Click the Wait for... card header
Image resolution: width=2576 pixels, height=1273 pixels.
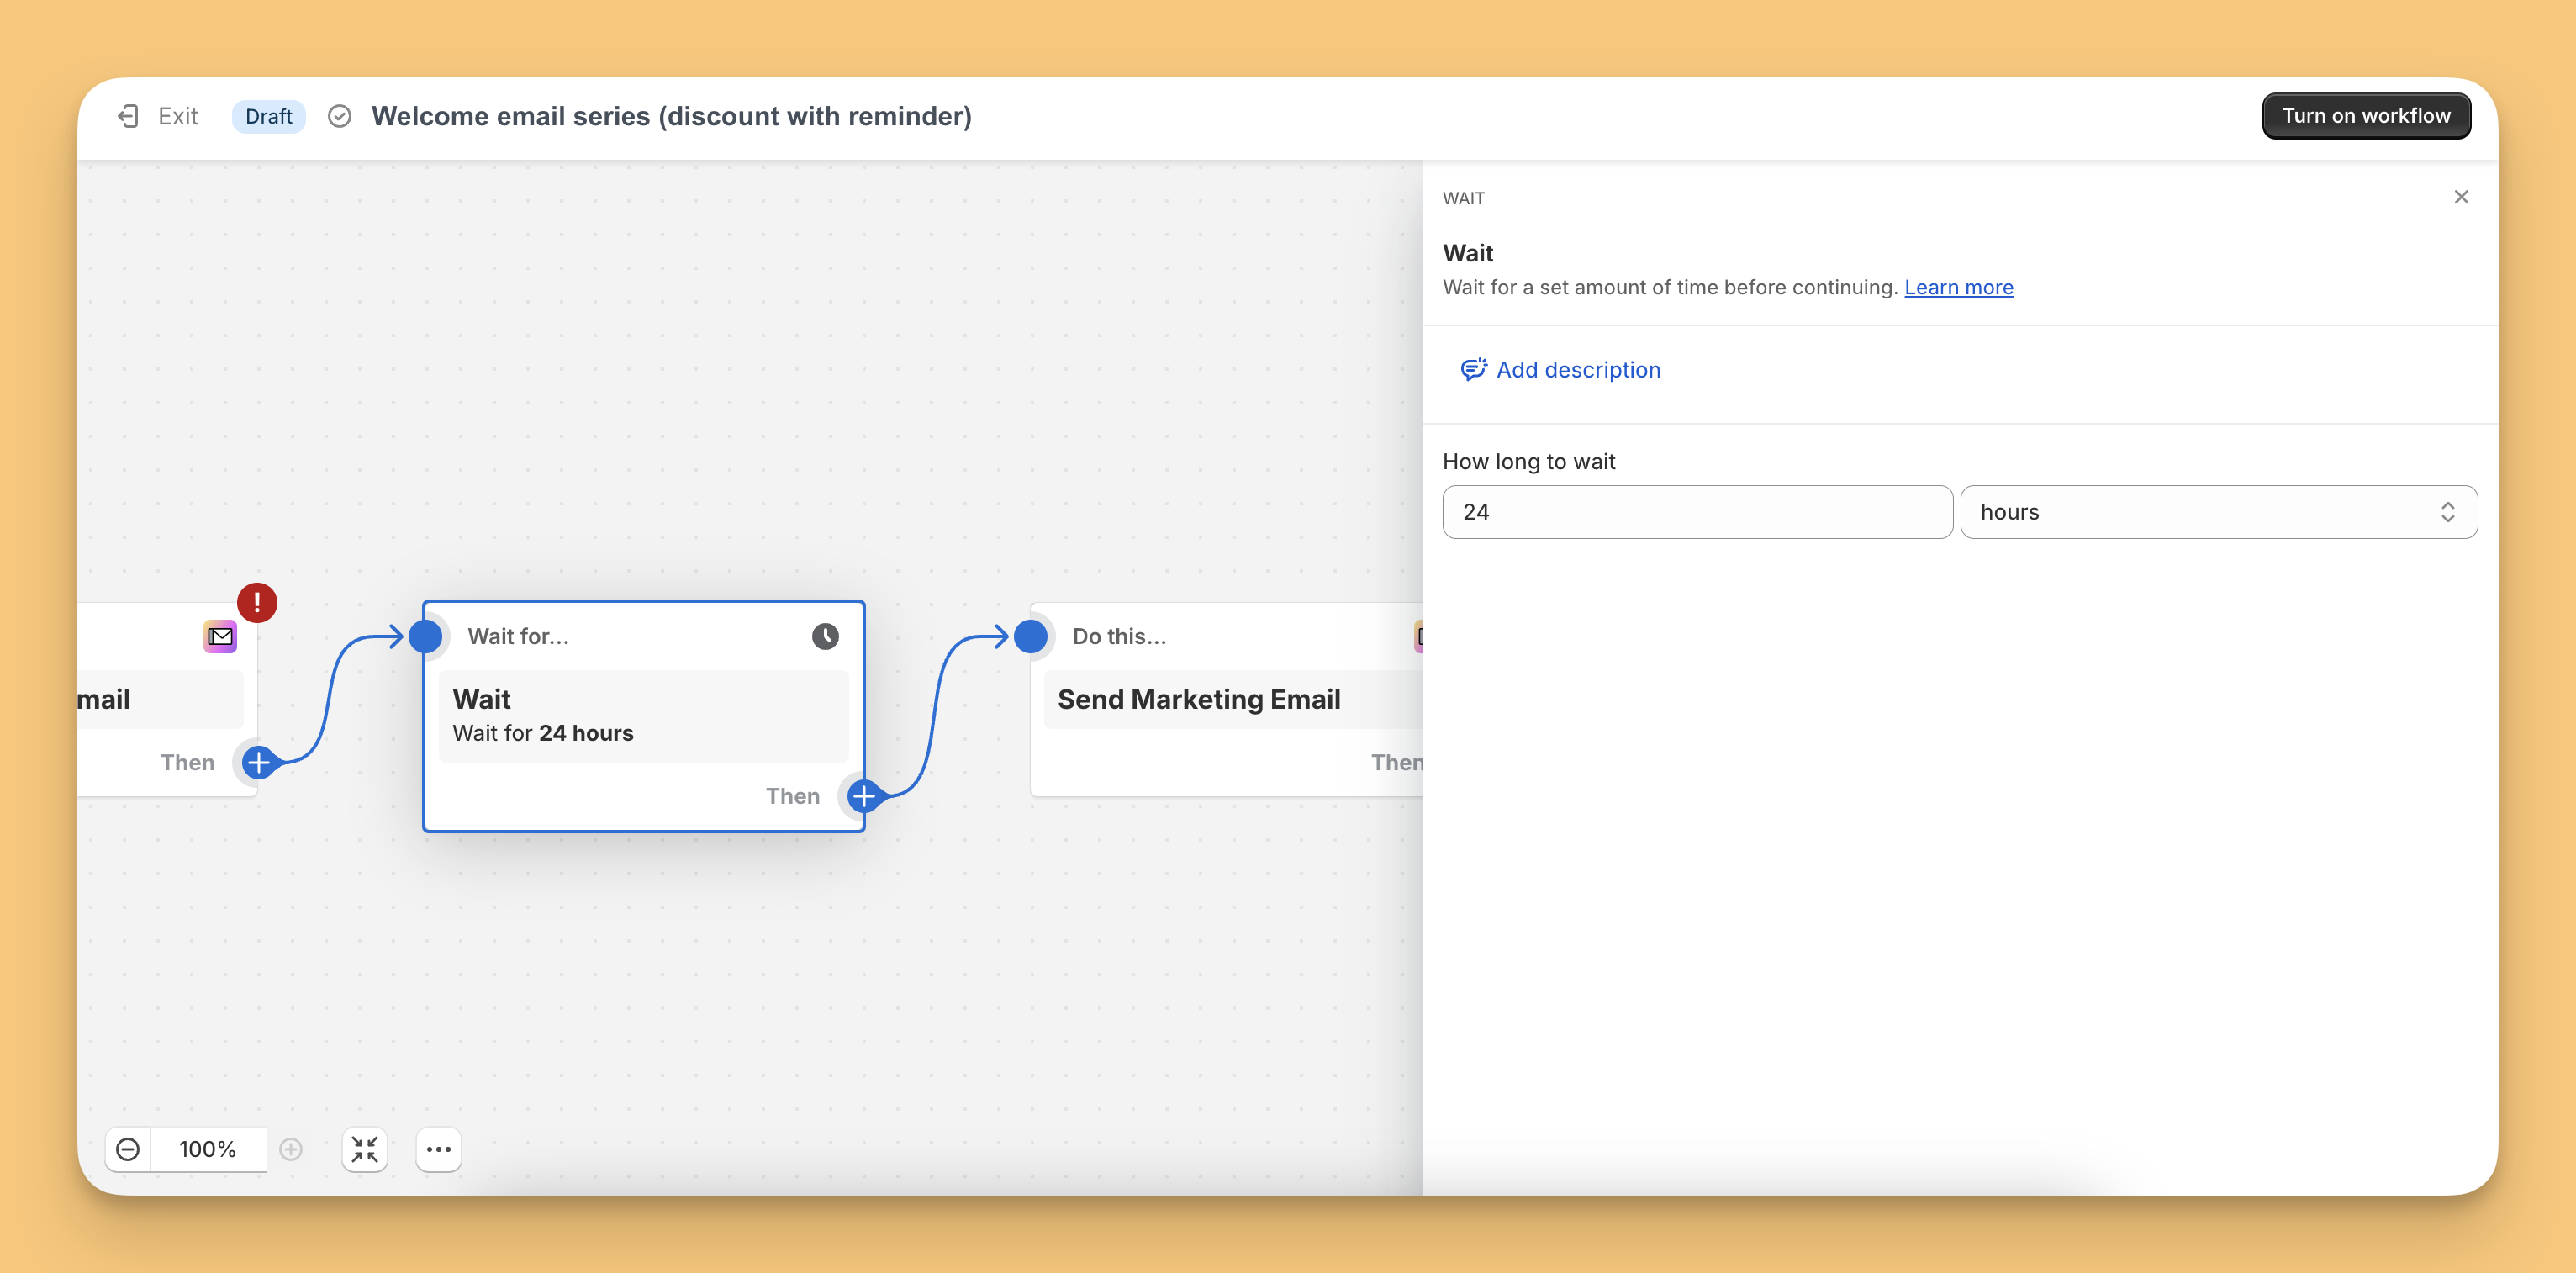[x=518, y=636]
